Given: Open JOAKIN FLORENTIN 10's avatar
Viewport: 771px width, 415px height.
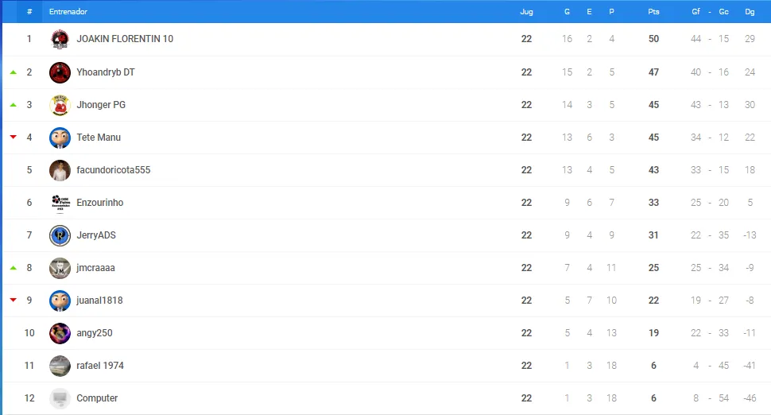Looking at the screenshot, I should pos(60,39).
